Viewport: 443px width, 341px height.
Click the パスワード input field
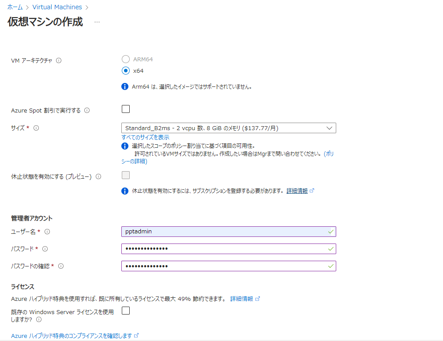tap(229, 249)
